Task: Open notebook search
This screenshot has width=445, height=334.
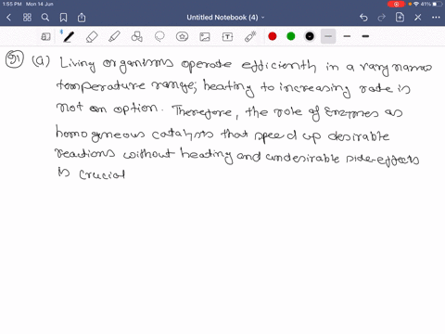Action: tap(45, 18)
